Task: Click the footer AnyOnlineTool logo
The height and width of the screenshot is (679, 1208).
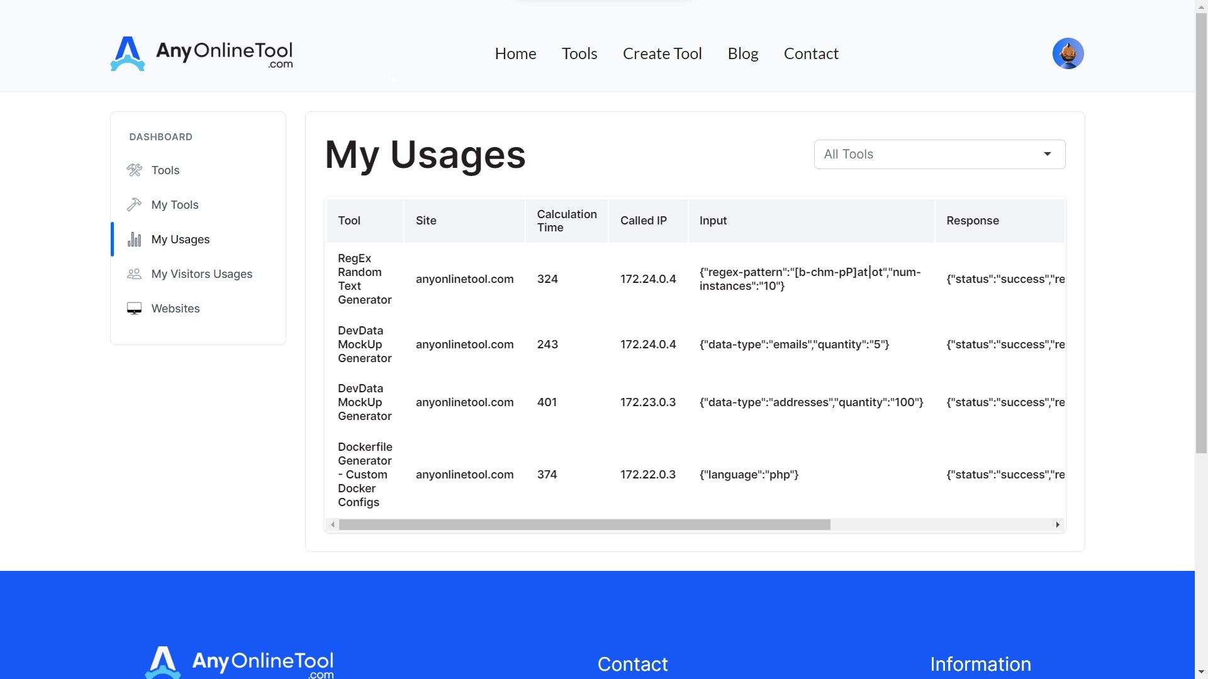Action: 240,663
